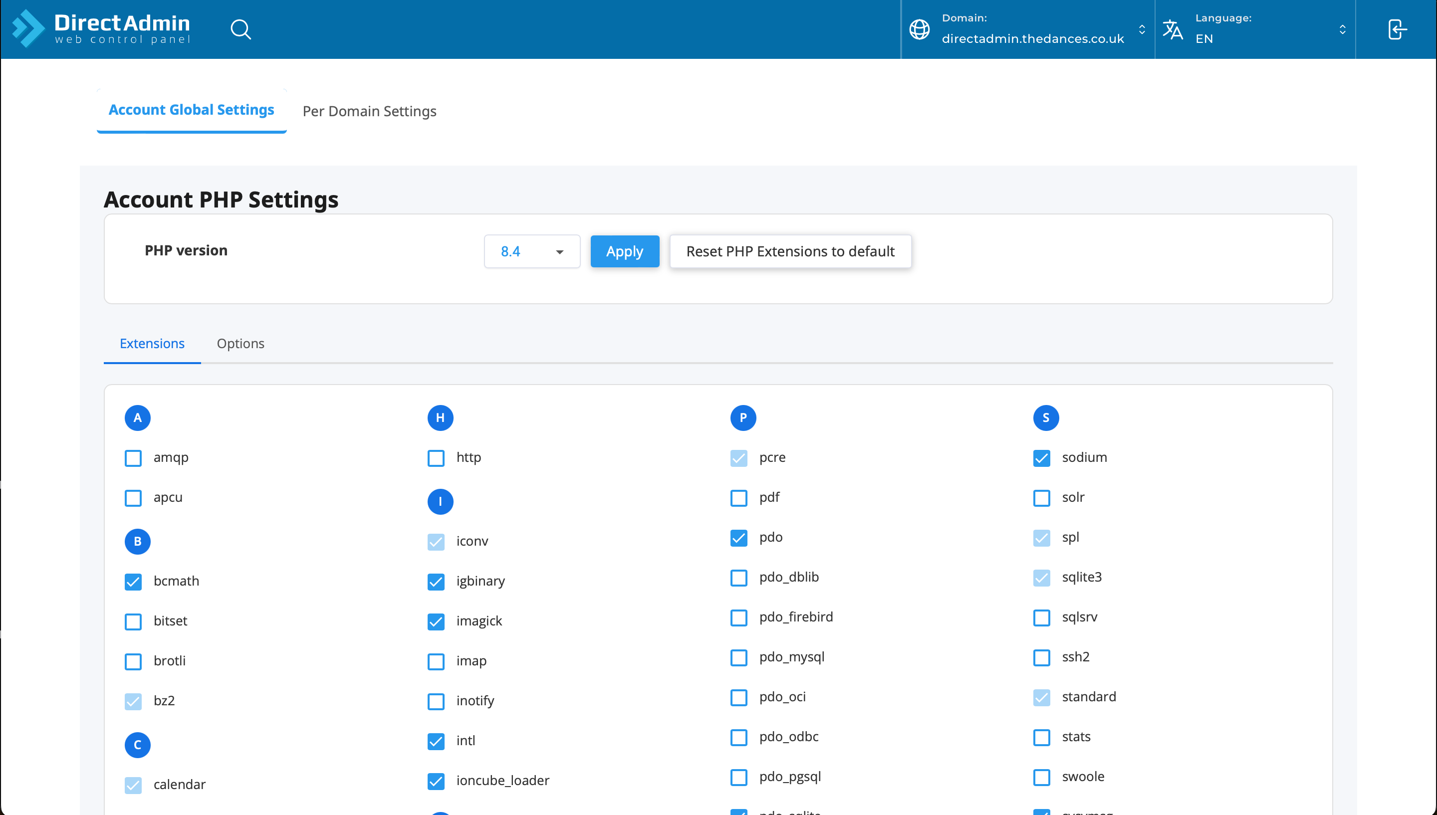
Task: Check the pdo_oci extension
Action: point(739,697)
